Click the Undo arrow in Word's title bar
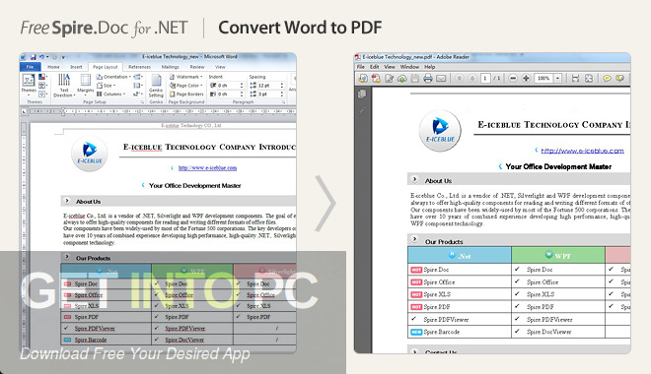 click(41, 57)
